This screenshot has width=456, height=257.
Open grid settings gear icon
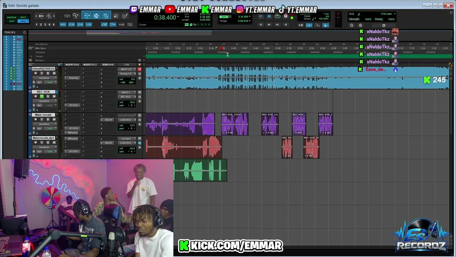[384, 25]
